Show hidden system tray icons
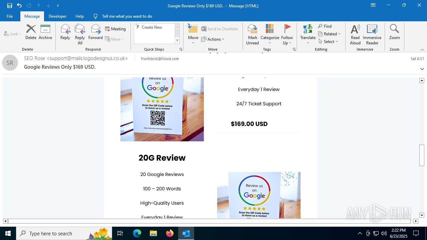Screen dimensions: 427x240 (x=360, y=233)
